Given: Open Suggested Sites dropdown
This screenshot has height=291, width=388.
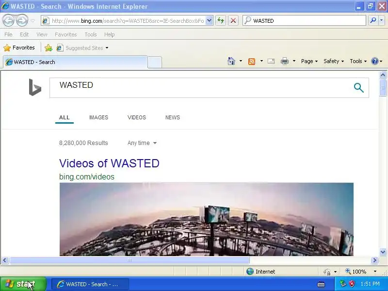Looking at the screenshot, I should coord(82,48).
